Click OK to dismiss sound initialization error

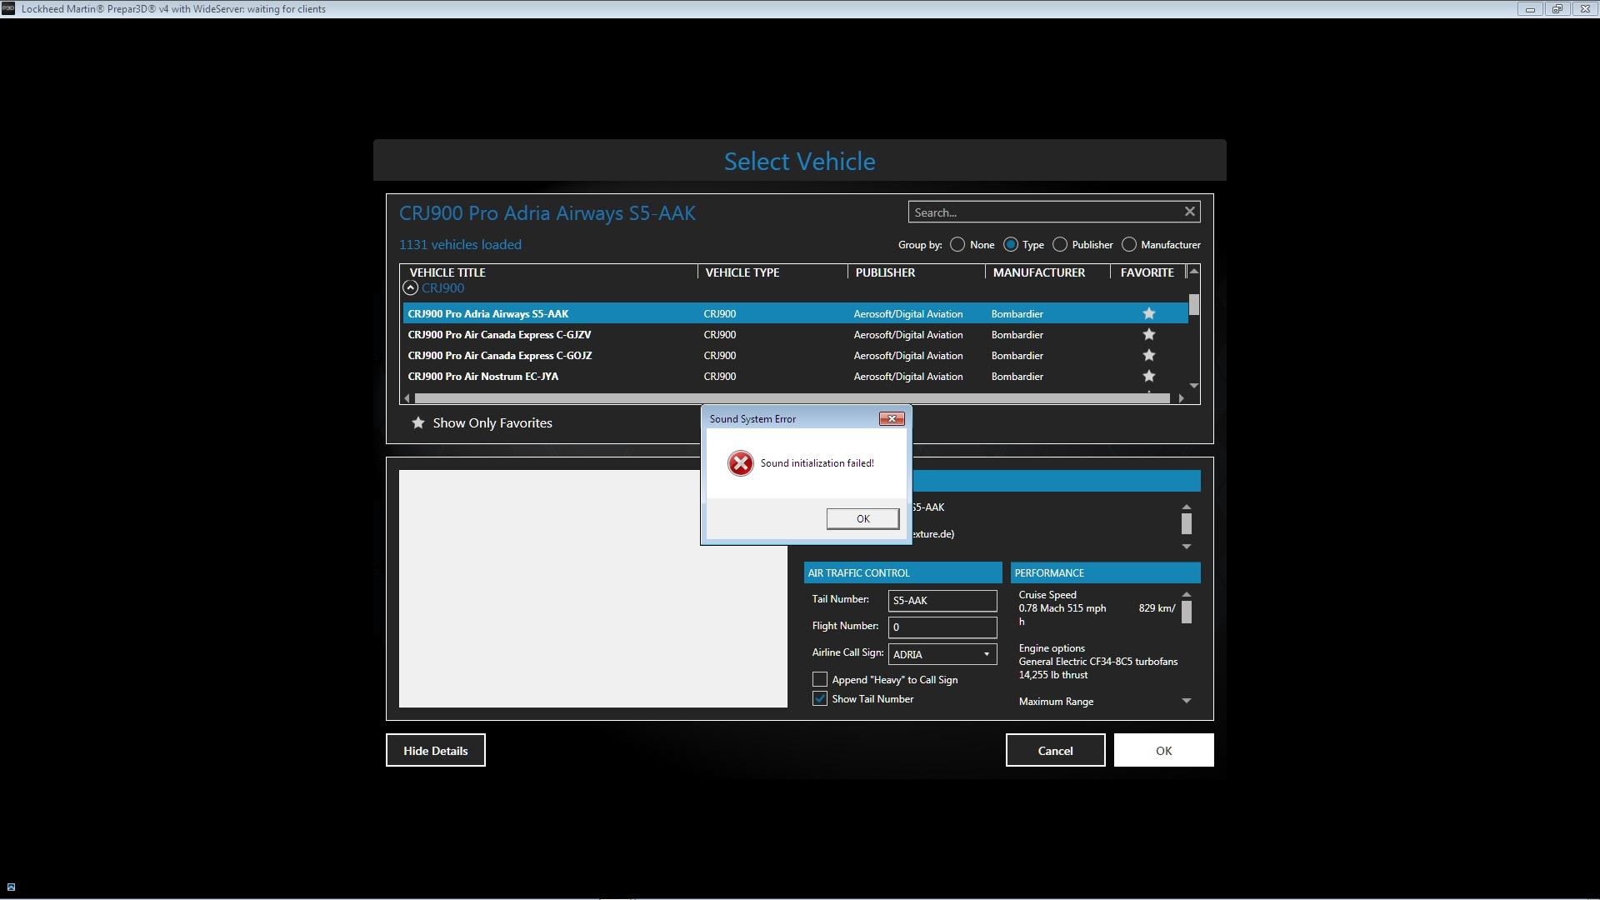tap(862, 518)
